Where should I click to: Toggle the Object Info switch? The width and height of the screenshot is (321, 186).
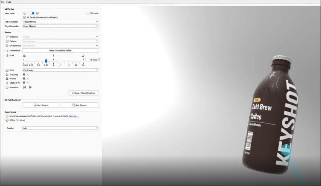[26, 83]
